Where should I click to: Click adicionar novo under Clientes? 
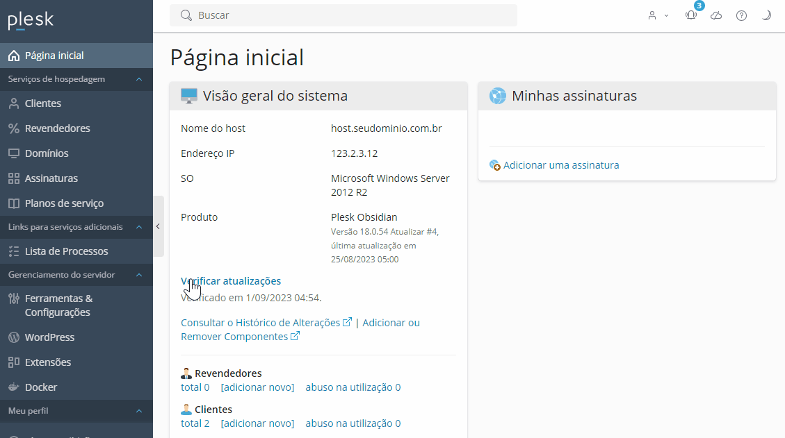click(257, 423)
